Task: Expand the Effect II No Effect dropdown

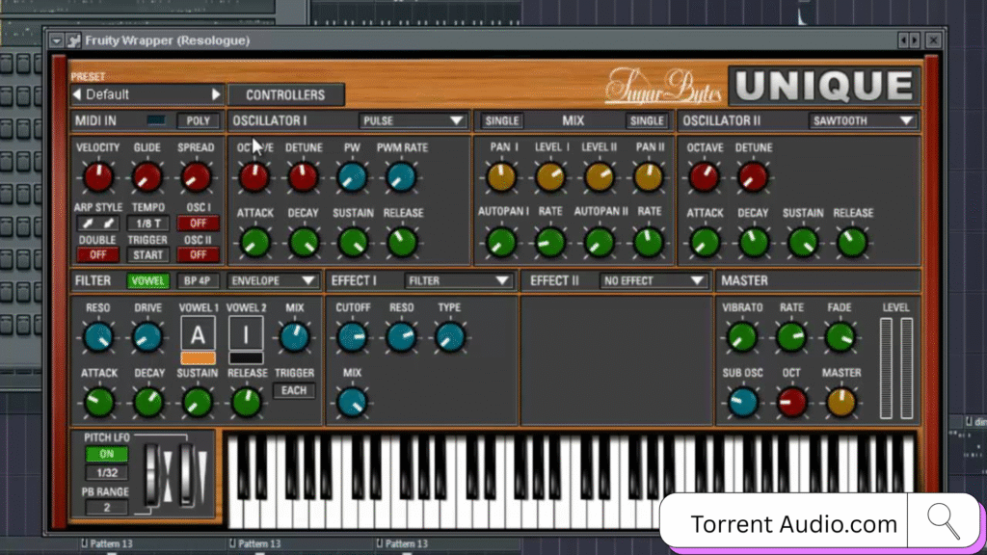Action: tap(654, 281)
